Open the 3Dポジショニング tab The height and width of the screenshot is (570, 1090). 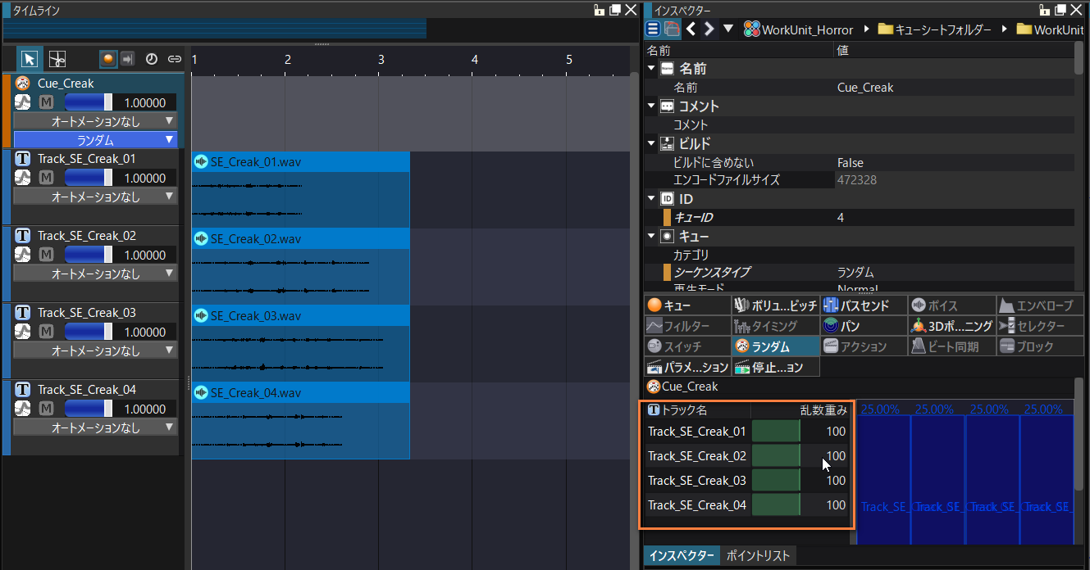(x=951, y=326)
